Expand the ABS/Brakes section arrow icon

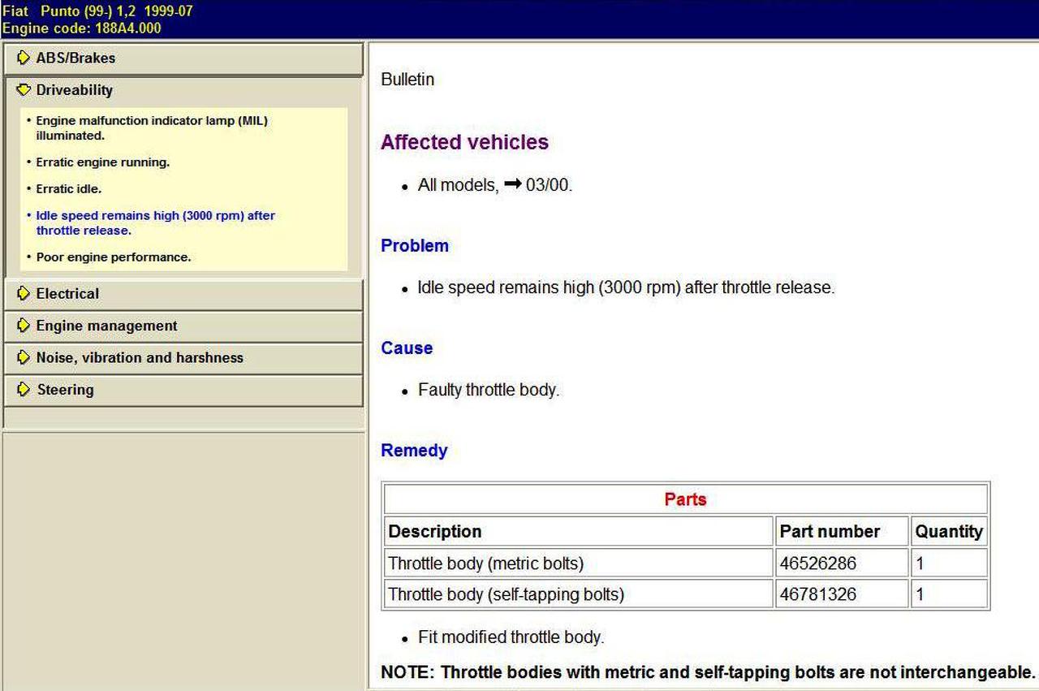pyautogui.click(x=24, y=58)
